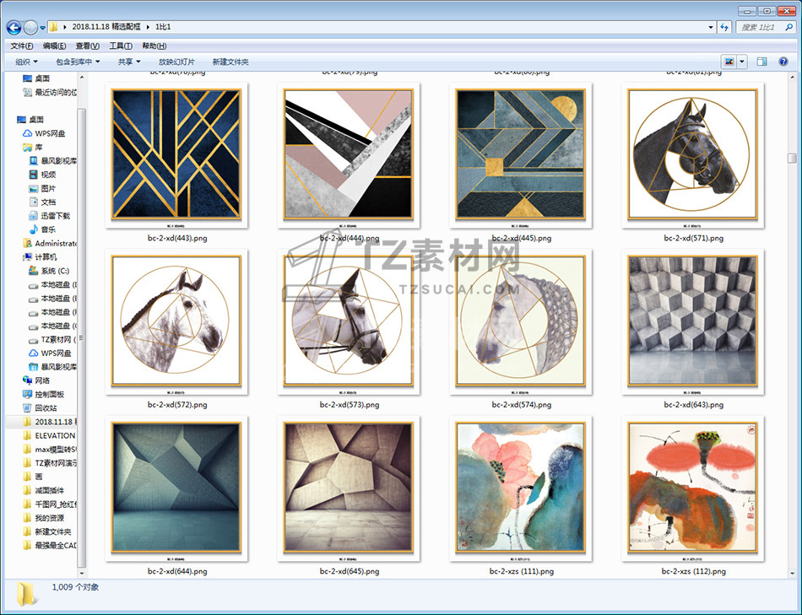Select the bc-2-xd(571).png horse thumbnail
The height and width of the screenshot is (615, 802).
tap(692, 156)
